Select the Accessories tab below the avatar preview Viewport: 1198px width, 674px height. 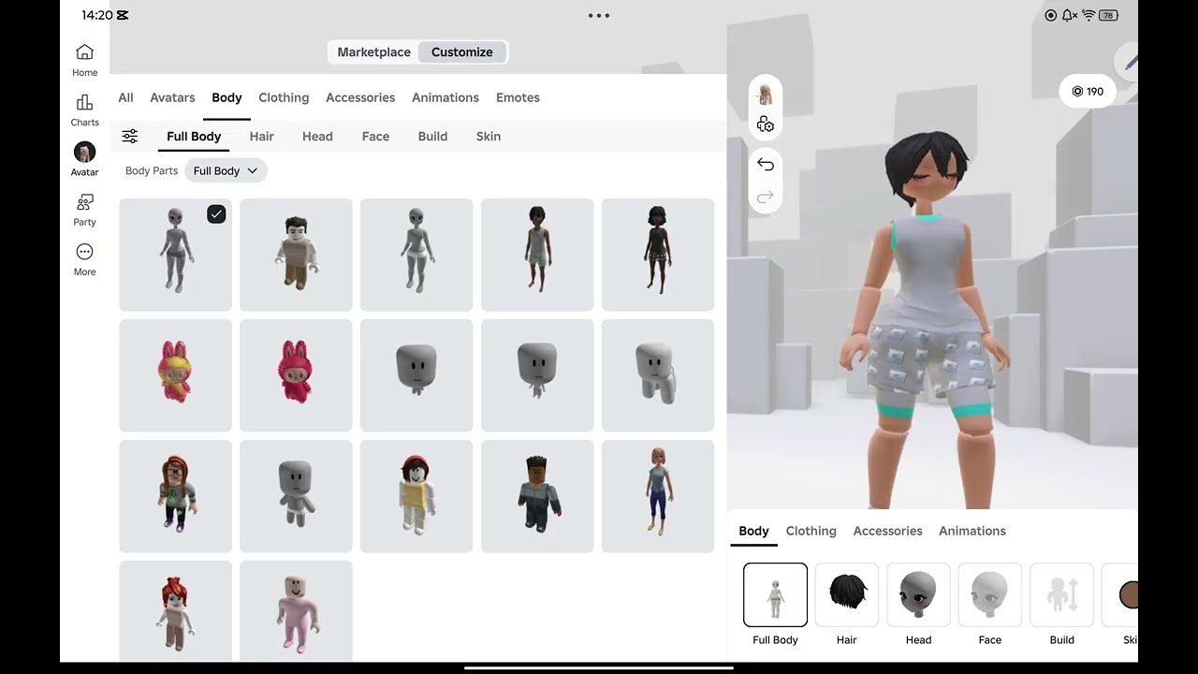(888, 531)
